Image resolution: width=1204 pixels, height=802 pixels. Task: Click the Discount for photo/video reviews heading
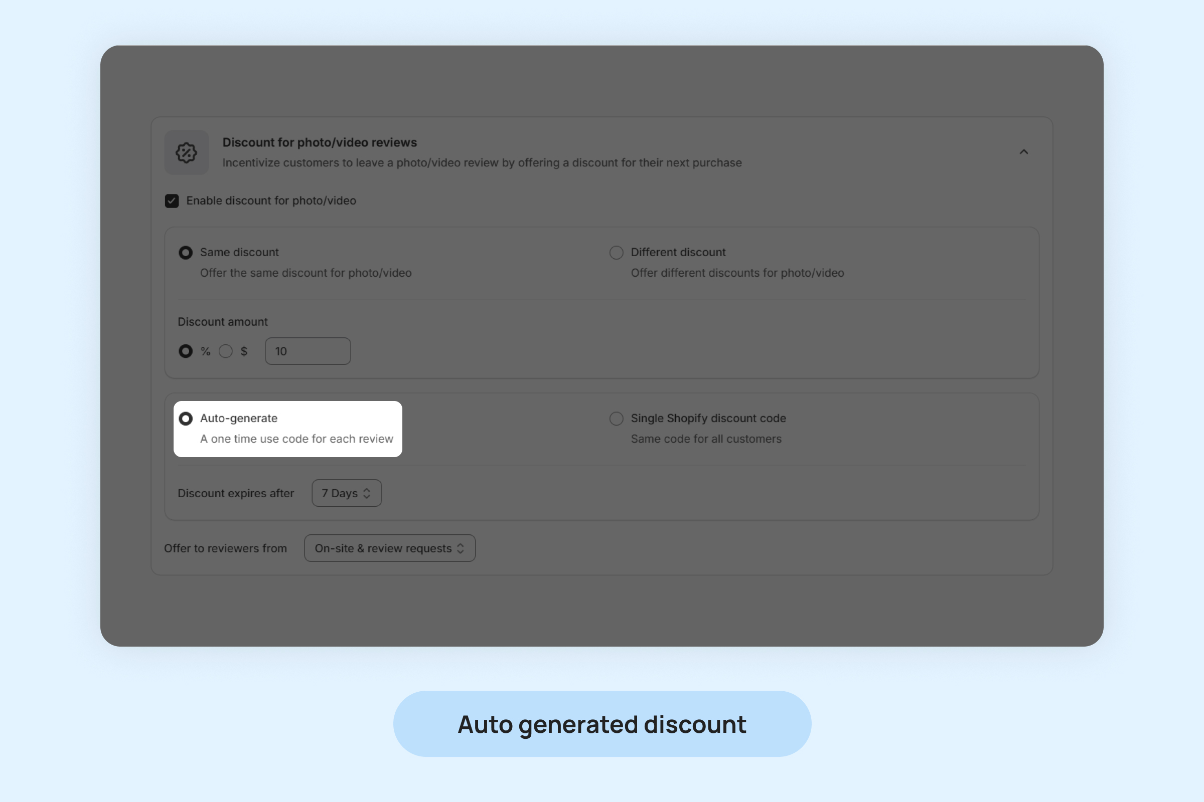pyautogui.click(x=320, y=143)
